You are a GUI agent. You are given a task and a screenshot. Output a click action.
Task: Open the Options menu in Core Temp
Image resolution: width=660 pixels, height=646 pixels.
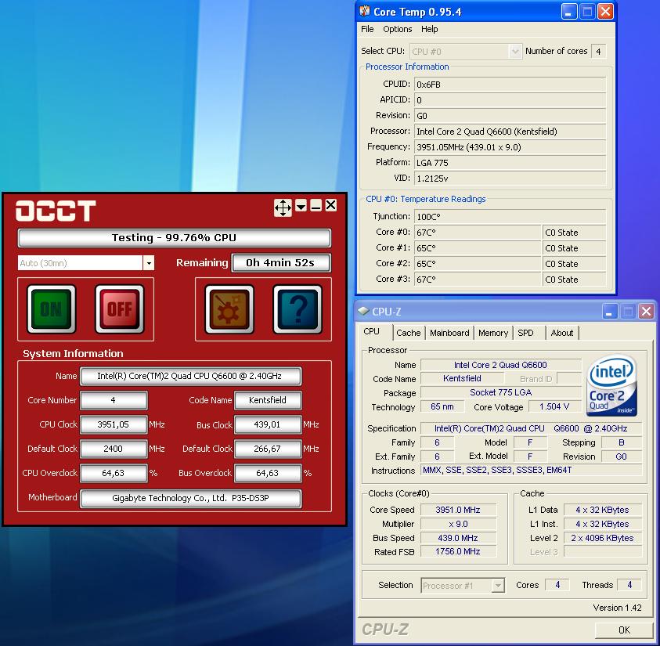tap(398, 29)
